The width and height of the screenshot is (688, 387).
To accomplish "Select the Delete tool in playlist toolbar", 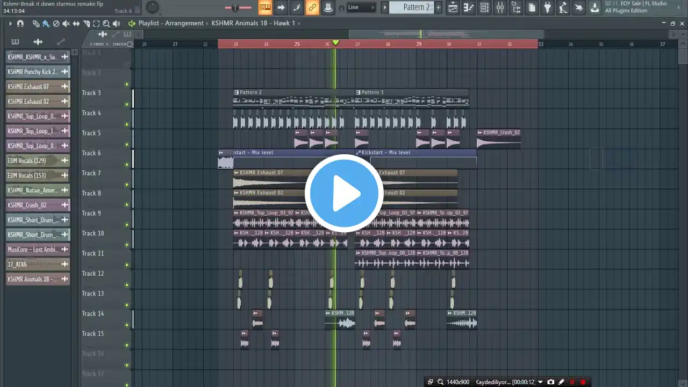I will click(56, 24).
